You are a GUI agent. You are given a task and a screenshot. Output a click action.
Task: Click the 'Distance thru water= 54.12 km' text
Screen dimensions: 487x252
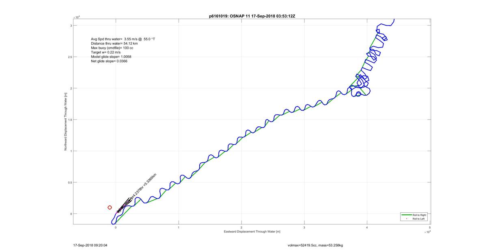(x=114, y=43)
